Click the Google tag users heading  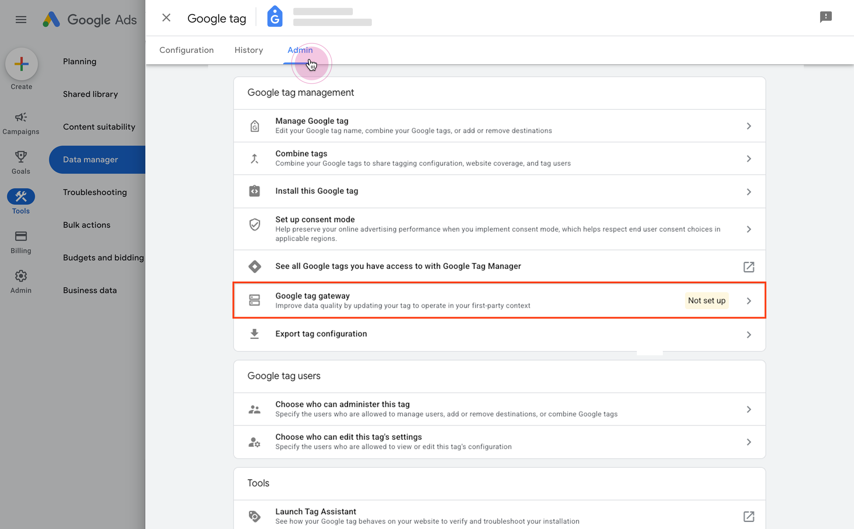point(284,376)
